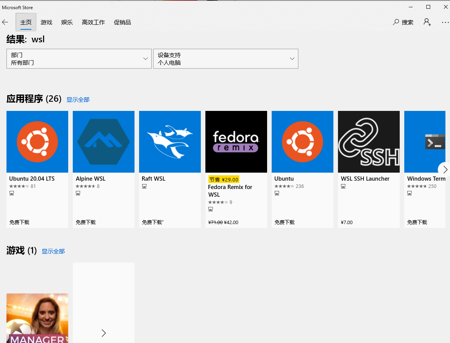
Task: Open Fedora Remix for WSL title
Action: [x=230, y=191]
